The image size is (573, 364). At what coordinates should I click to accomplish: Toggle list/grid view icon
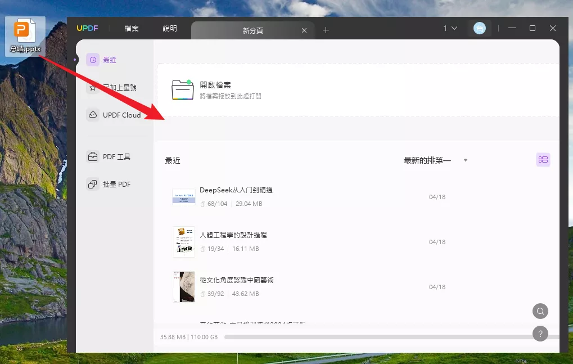543,160
